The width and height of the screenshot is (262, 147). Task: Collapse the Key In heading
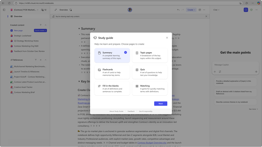(79, 82)
